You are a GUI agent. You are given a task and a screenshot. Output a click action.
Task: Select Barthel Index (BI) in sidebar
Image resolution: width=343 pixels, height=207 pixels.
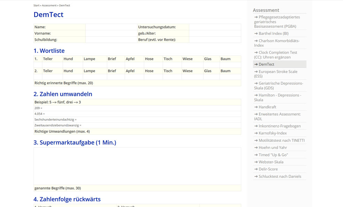273,33
